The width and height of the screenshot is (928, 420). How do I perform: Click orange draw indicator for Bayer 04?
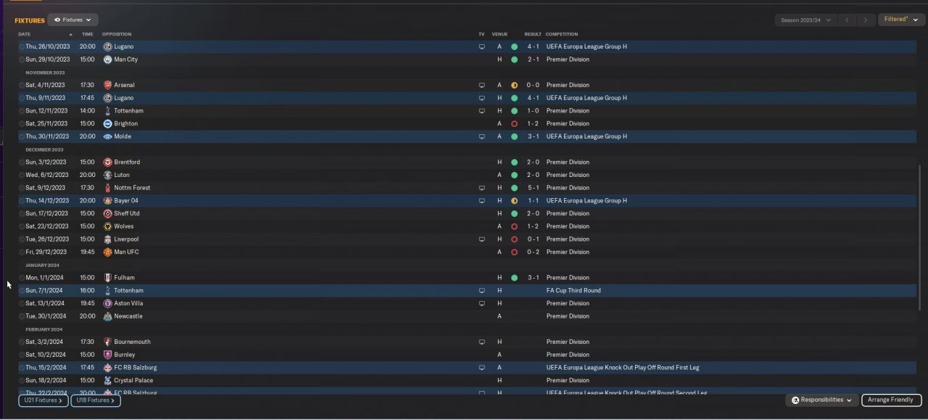click(514, 201)
